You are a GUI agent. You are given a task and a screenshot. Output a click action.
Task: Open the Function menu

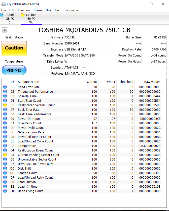pyautogui.click(x=24, y=10)
